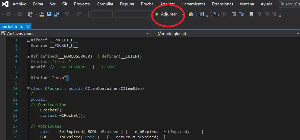Click the blue-arrow lines toolbar icon

241,14
